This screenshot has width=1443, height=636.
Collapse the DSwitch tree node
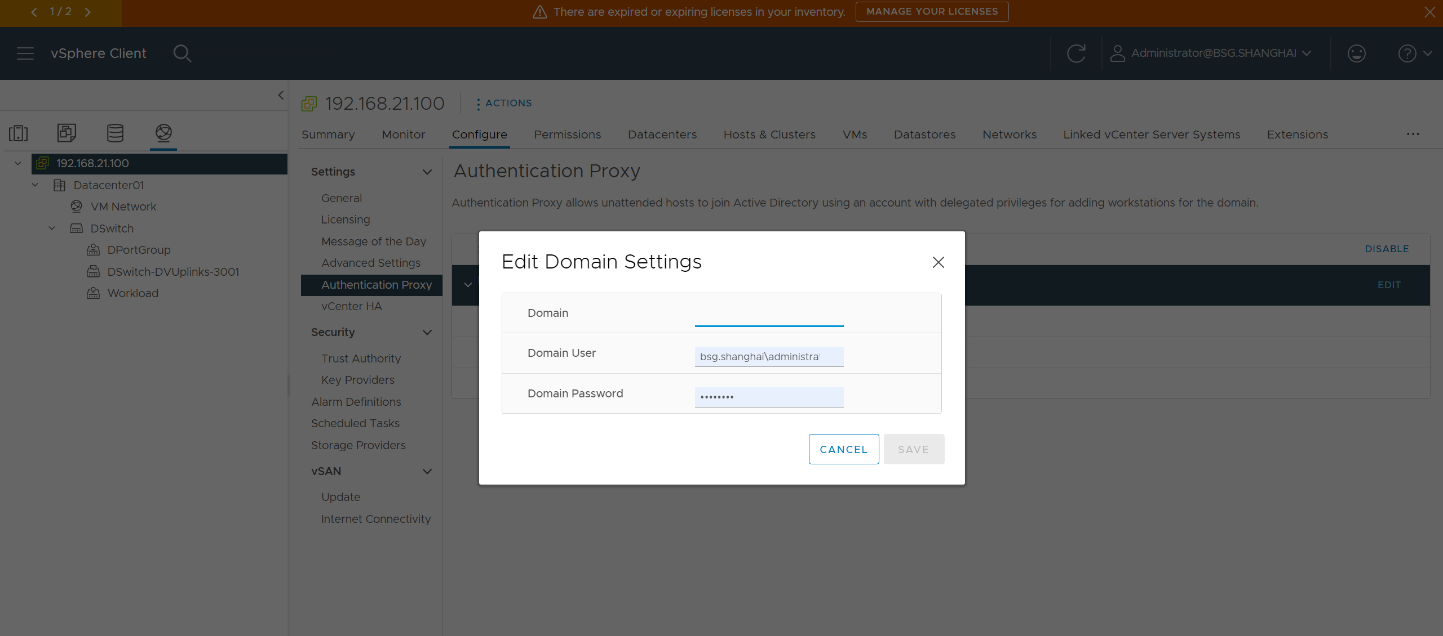pos(52,229)
